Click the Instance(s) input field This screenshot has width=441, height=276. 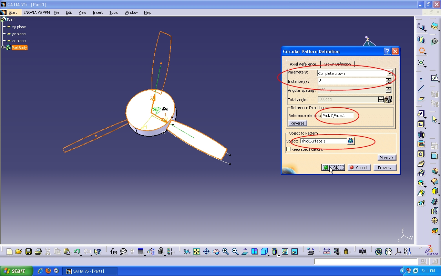click(x=352, y=81)
